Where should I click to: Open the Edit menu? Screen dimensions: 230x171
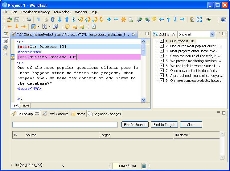tap(14, 12)
